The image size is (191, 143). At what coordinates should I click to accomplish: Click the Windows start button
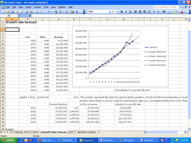pos(9,140)
